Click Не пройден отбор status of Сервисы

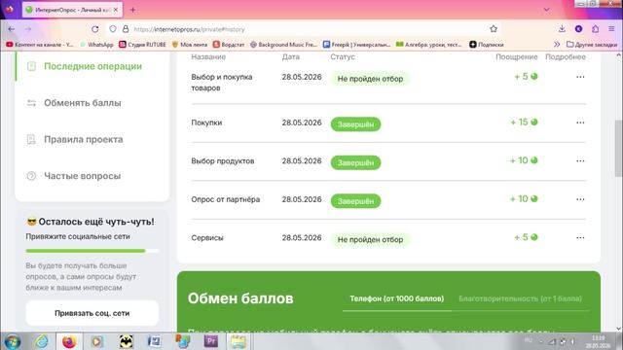370,240
